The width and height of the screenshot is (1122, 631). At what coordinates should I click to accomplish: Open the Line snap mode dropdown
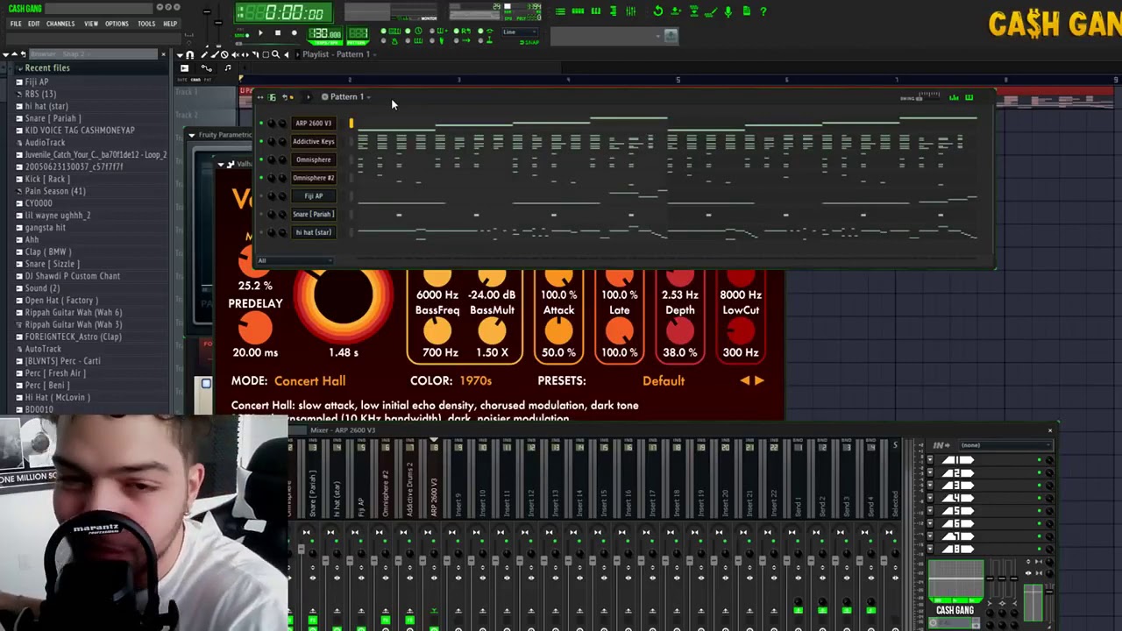tap(521, 32)
